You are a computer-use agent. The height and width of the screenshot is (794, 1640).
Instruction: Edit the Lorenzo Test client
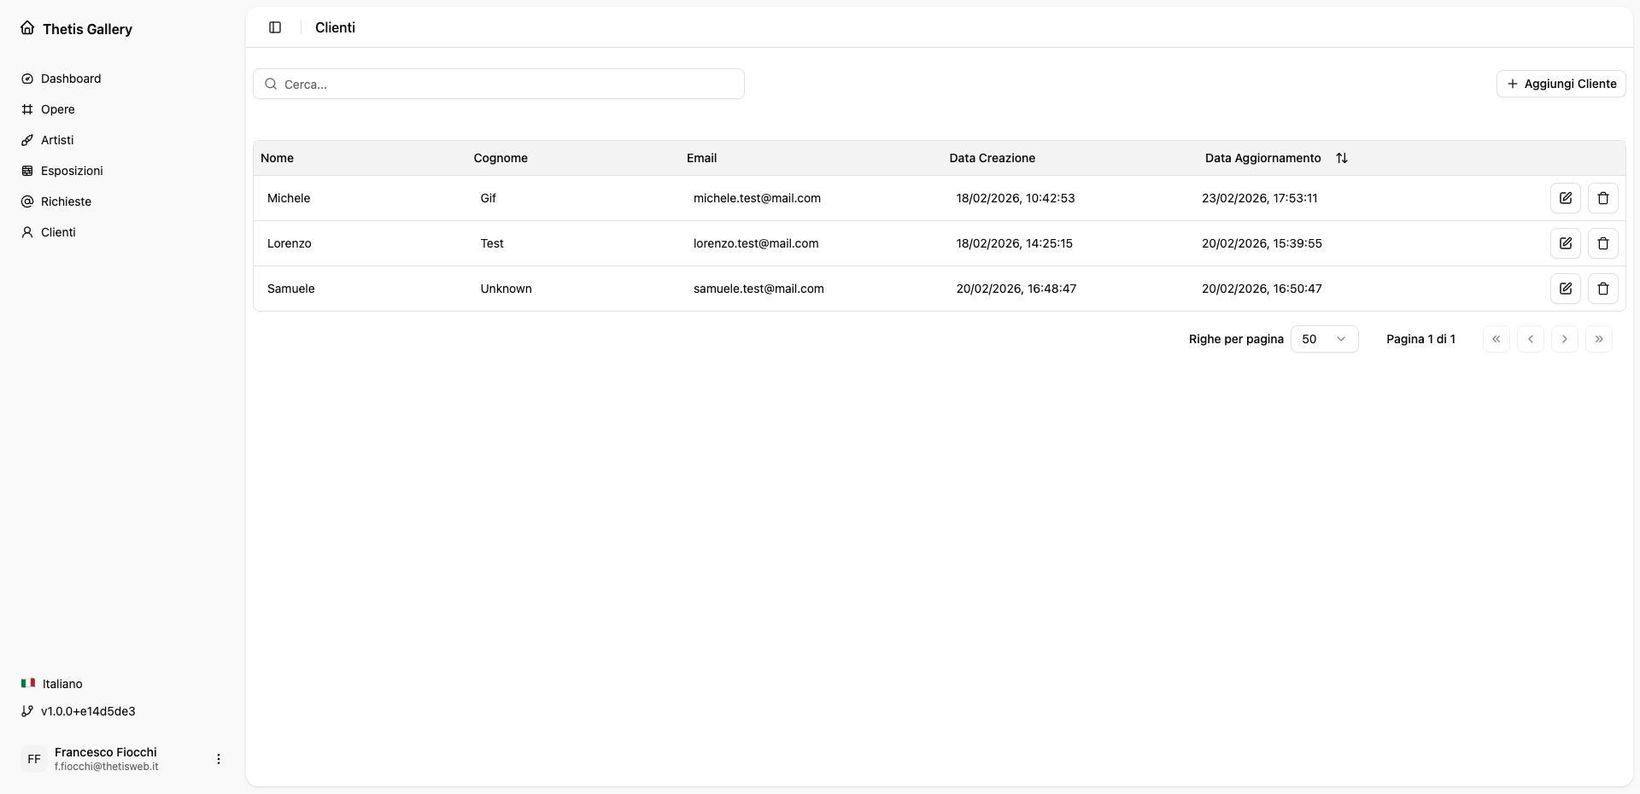click(x=1565, y=243)
